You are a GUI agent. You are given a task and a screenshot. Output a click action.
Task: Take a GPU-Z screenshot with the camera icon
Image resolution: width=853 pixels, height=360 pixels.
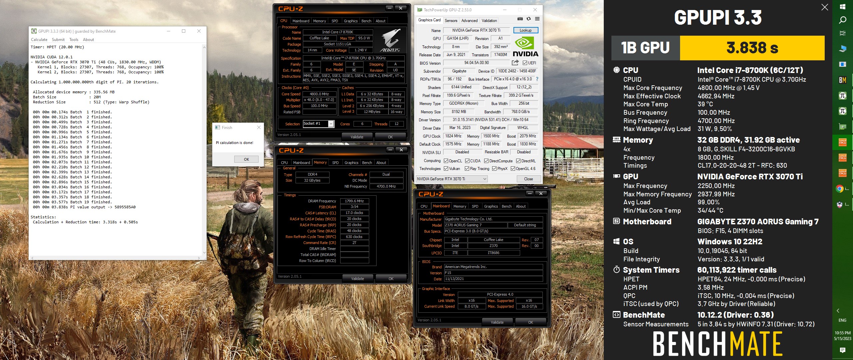pos(520,19)
